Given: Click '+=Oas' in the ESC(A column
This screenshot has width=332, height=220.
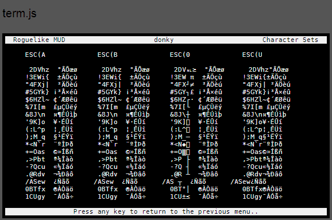Looking at the screenshot, I should (x=35, y=152).
